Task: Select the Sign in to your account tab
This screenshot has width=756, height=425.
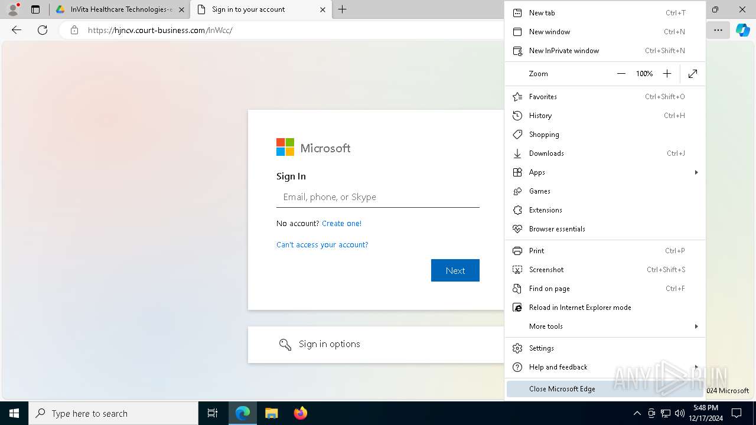Action: (260, 9)
